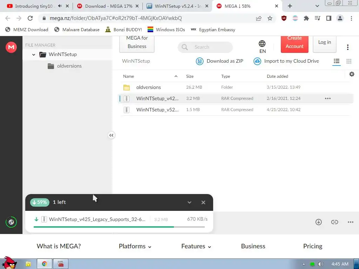
Task: Click the 59% download badge
Action: (x=40, y=202)
